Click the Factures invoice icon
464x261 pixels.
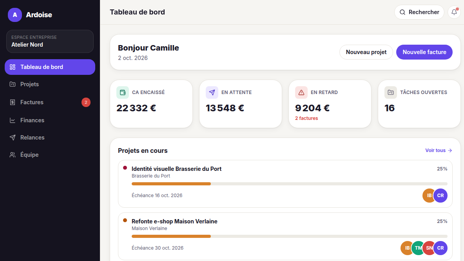[x=13, y=102]
